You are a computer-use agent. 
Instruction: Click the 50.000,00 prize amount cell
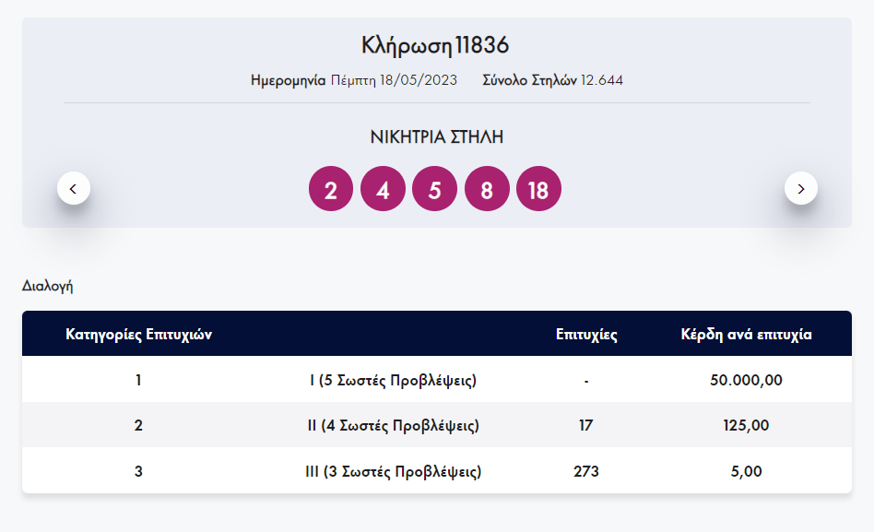746,380
